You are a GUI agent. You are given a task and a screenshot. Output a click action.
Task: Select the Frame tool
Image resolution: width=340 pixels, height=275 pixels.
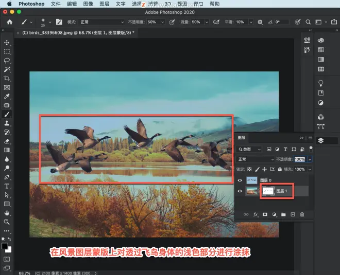(x=7, y=87)
